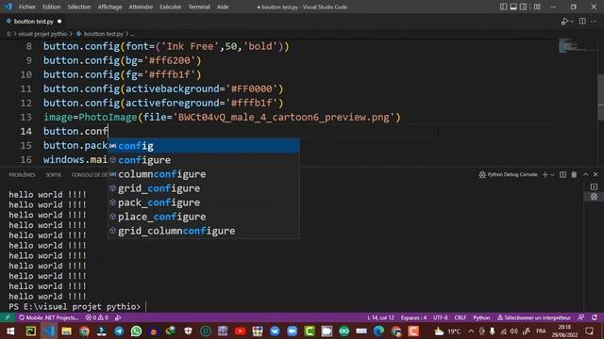Switch to SORTIE panel tab
The height and width of the screenshot is (339, 604).
(53, 175)
